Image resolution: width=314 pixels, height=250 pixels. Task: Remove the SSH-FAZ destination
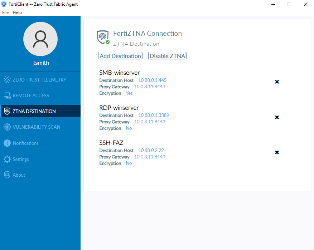(277, 152)
